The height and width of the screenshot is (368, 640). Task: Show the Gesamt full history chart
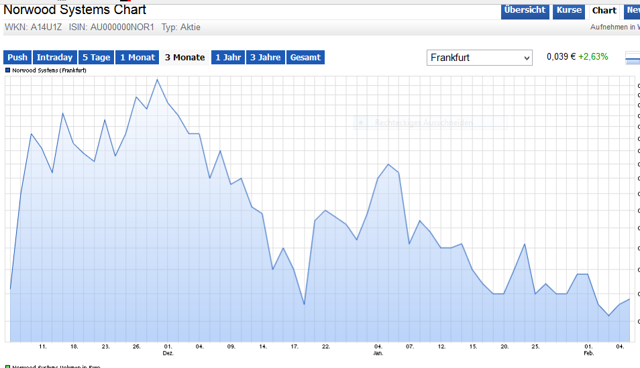click(305, 58)
